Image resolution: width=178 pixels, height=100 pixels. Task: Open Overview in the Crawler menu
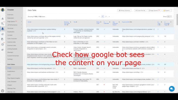click(10, 15)
